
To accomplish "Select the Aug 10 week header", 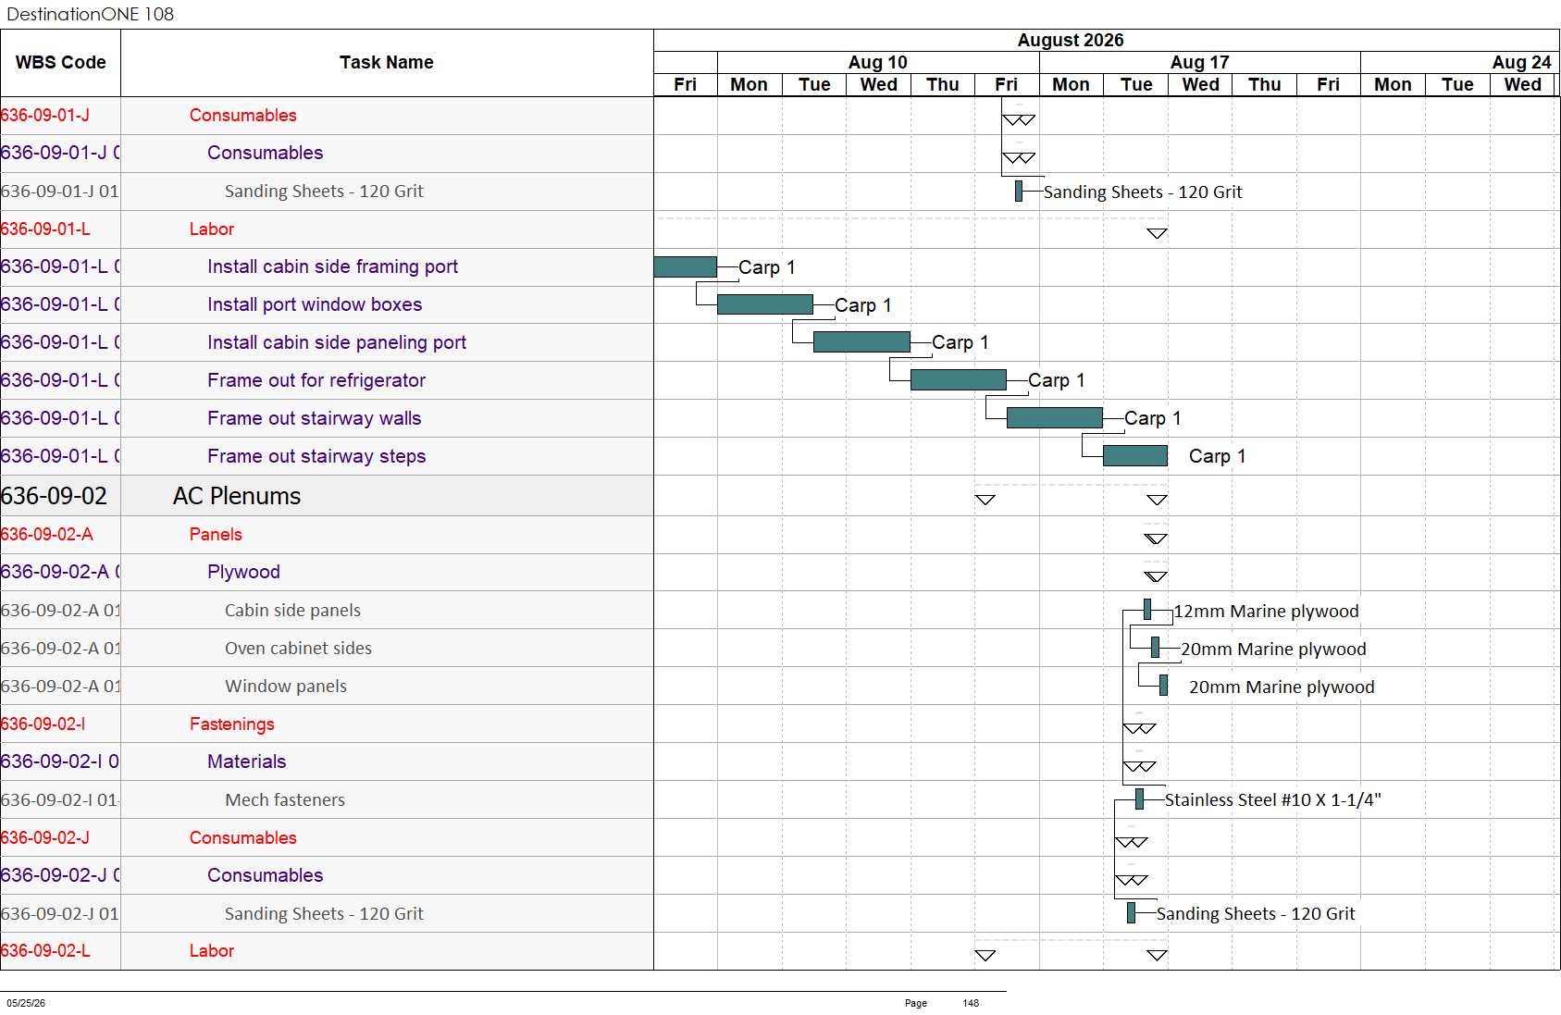I will [878, 62].
